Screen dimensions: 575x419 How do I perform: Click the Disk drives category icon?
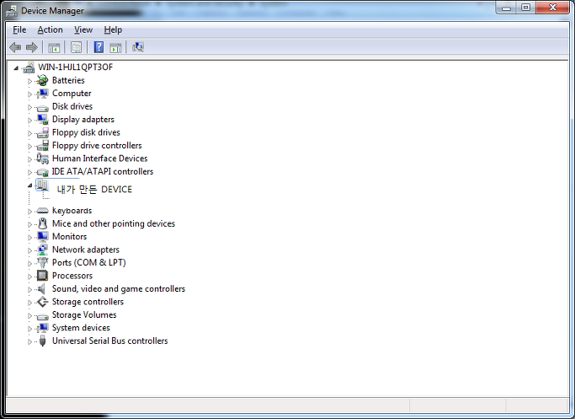click(x=43, y=107)
